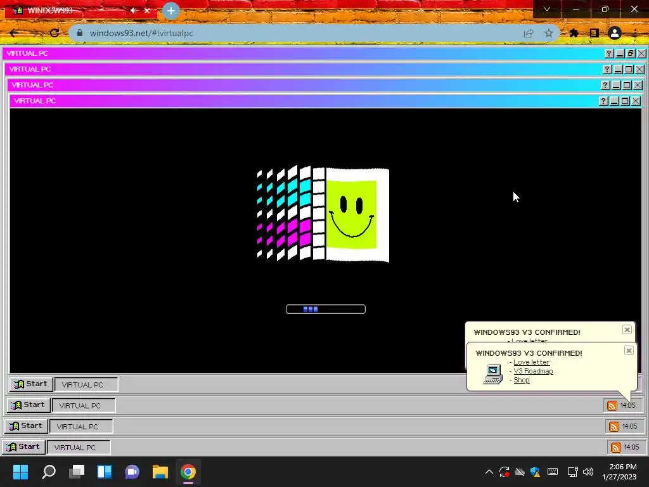
Task: Open the Windows 11 Start menu
Action: coord(21,472)
